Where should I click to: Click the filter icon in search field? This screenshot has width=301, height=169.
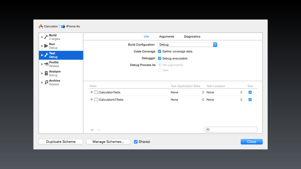[x=208, y=130]
